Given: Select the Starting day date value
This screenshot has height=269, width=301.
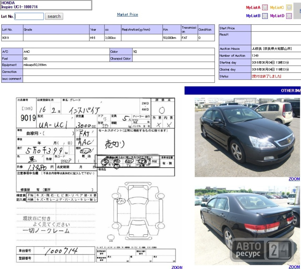Looking at the screenshot, I should click(270, 62).
